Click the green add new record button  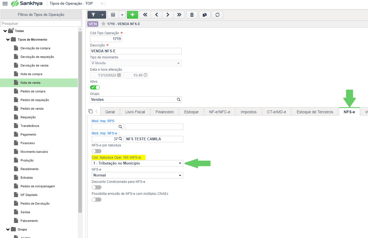132,15
